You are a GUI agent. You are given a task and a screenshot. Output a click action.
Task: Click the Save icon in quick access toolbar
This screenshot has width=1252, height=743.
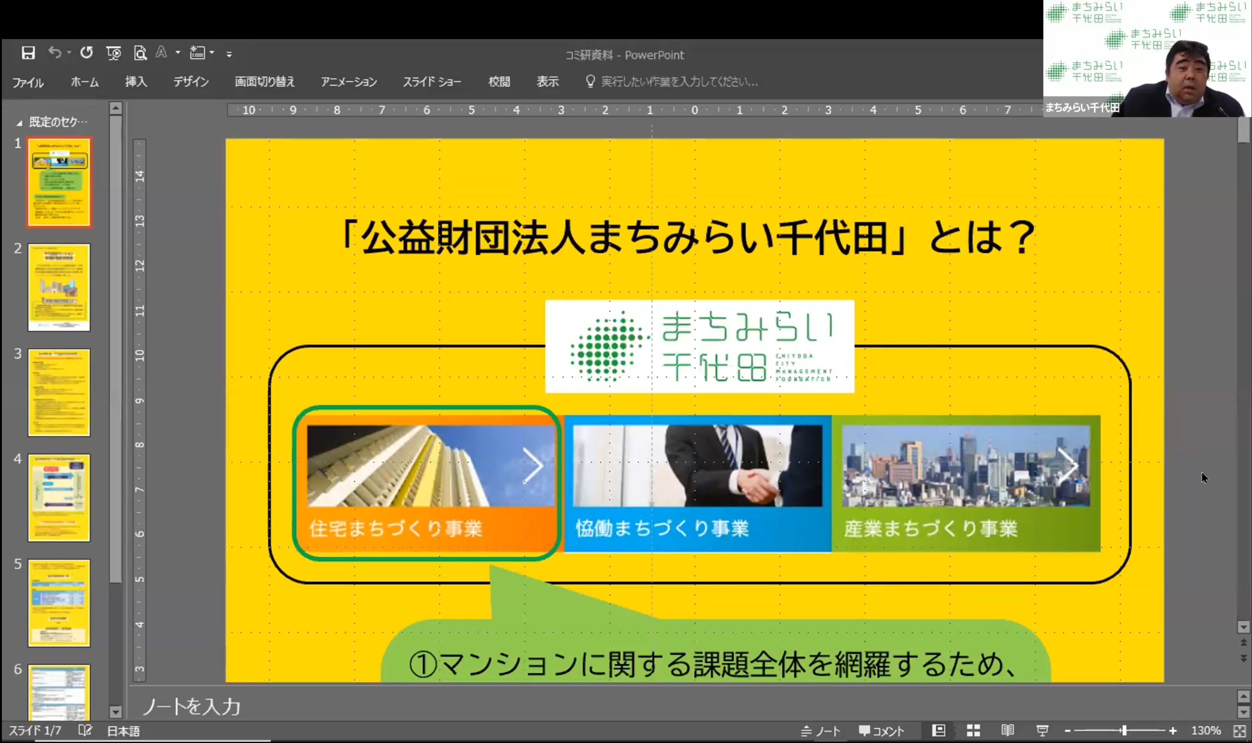point(28,53)
